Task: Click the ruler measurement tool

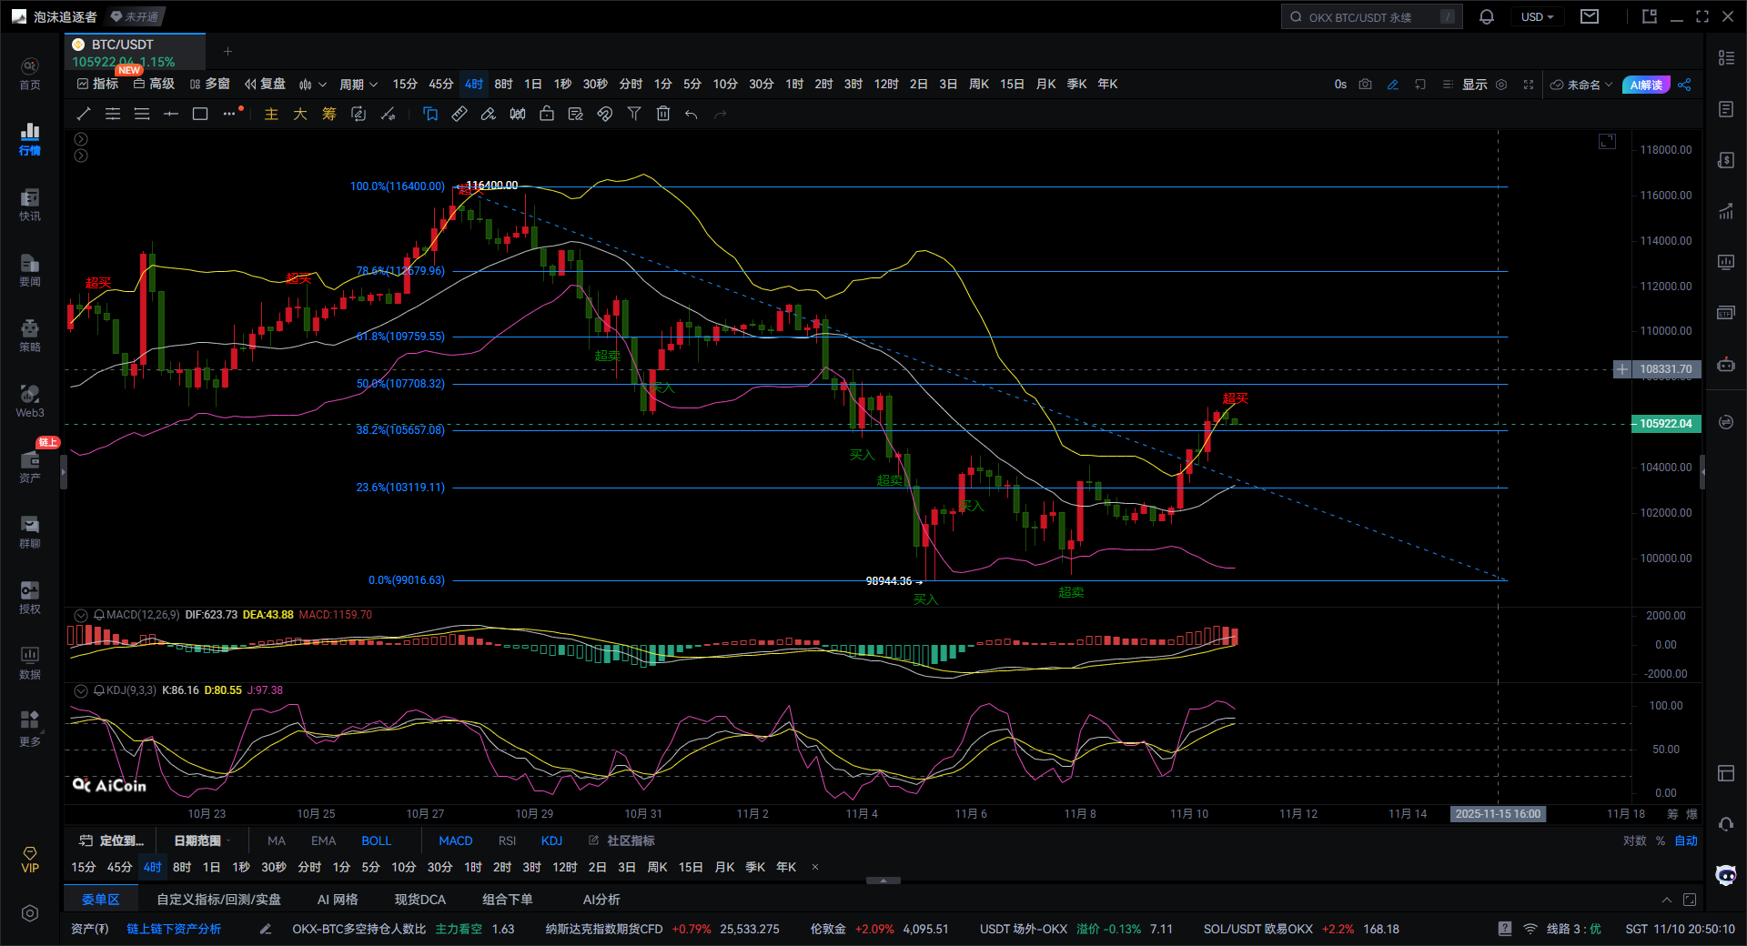Action: tap(459, 114)
